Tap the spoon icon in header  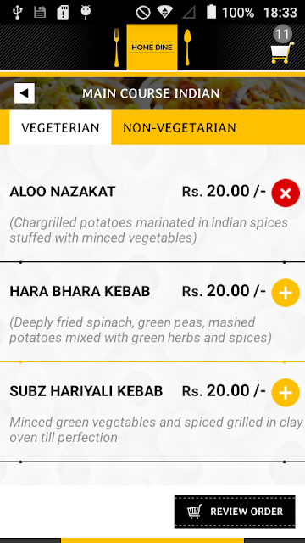[x=187, y=48]
